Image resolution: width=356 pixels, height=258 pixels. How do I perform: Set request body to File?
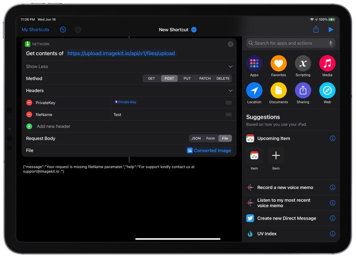coord(225,138)
